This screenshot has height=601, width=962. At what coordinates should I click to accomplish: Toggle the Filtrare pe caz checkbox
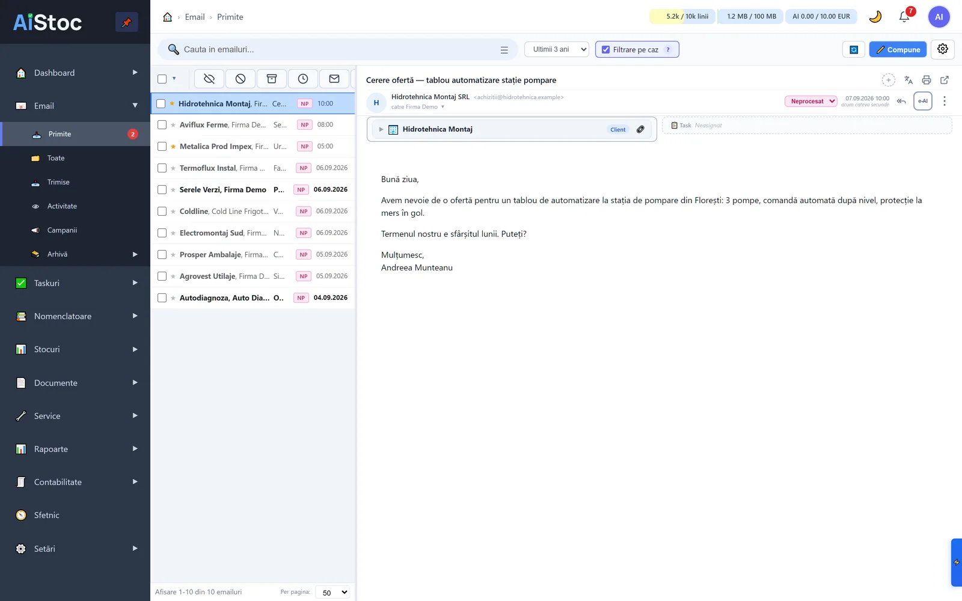tap(606, 50)
